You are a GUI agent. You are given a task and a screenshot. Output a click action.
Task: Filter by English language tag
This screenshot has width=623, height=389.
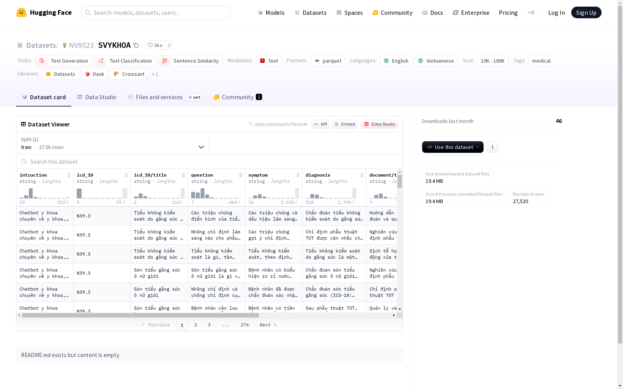pyautogui.click(x=396, y=61)
